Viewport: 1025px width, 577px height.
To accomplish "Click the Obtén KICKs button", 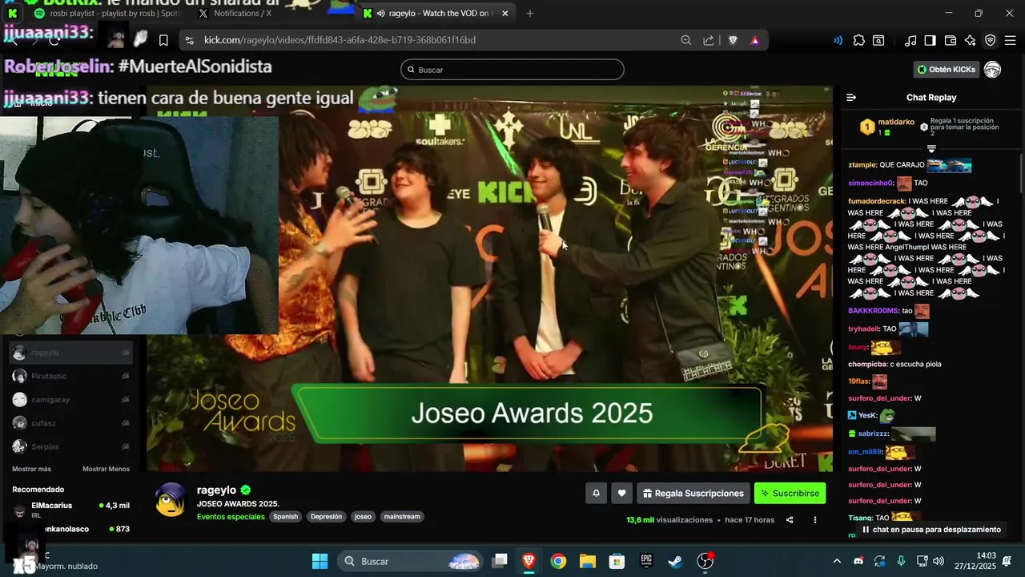I will (x=947, y=70).
